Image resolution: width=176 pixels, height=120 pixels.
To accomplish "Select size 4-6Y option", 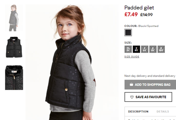I will point(145,49).
